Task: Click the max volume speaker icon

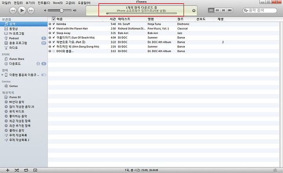Action: click(75, 11)
